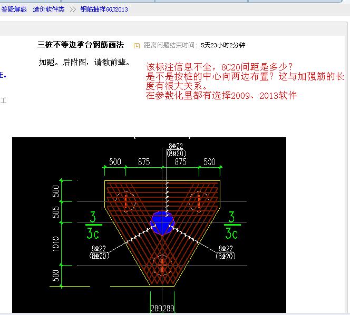Open the 造价软件类 breadcrumb link

point(48,9)
